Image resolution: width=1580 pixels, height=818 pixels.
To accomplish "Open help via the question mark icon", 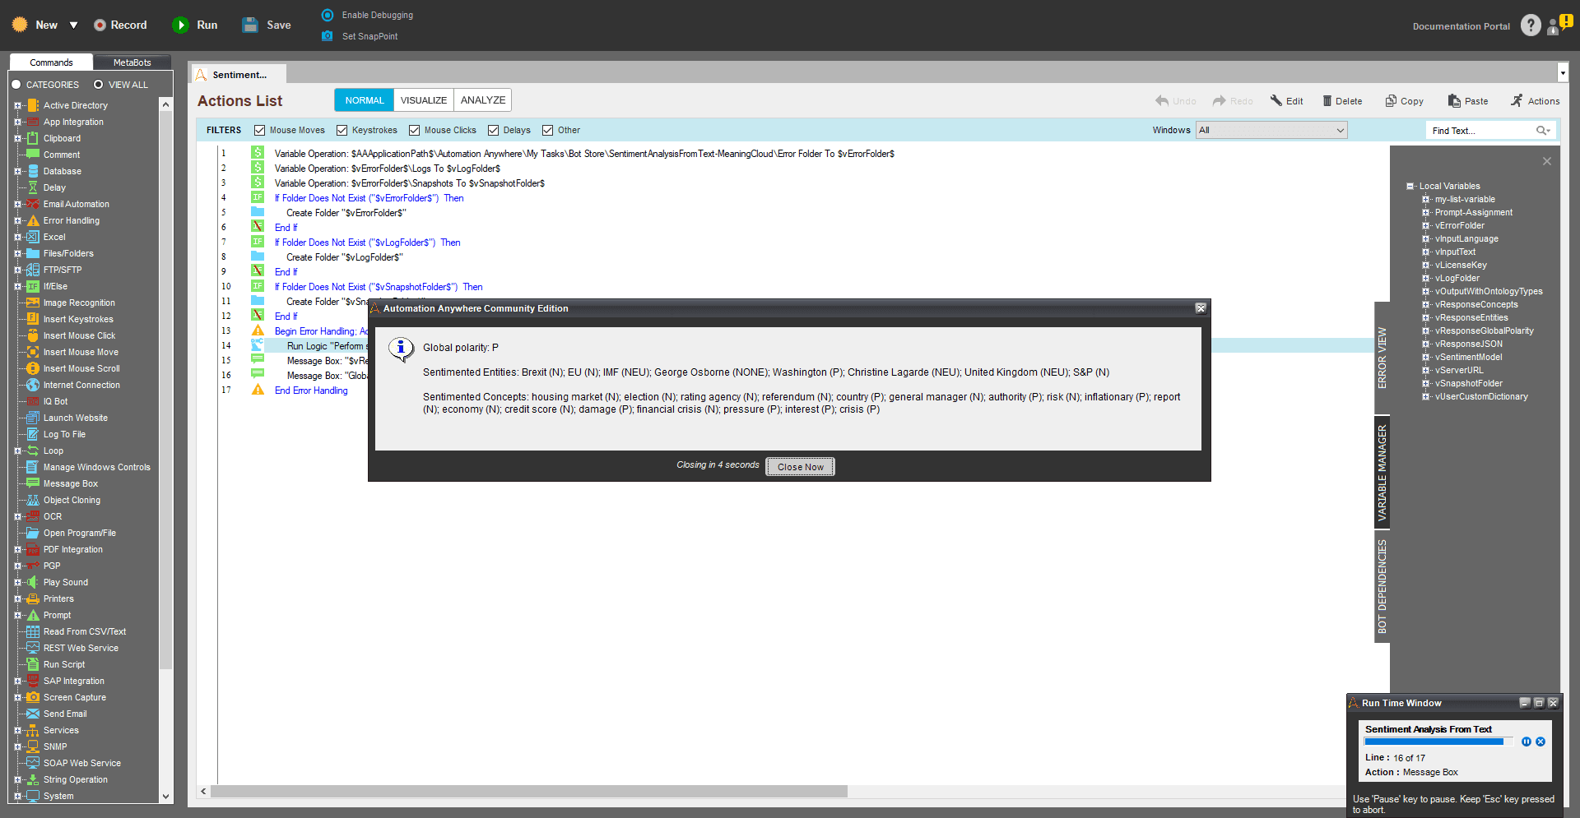I will (x=1531, y=25).
